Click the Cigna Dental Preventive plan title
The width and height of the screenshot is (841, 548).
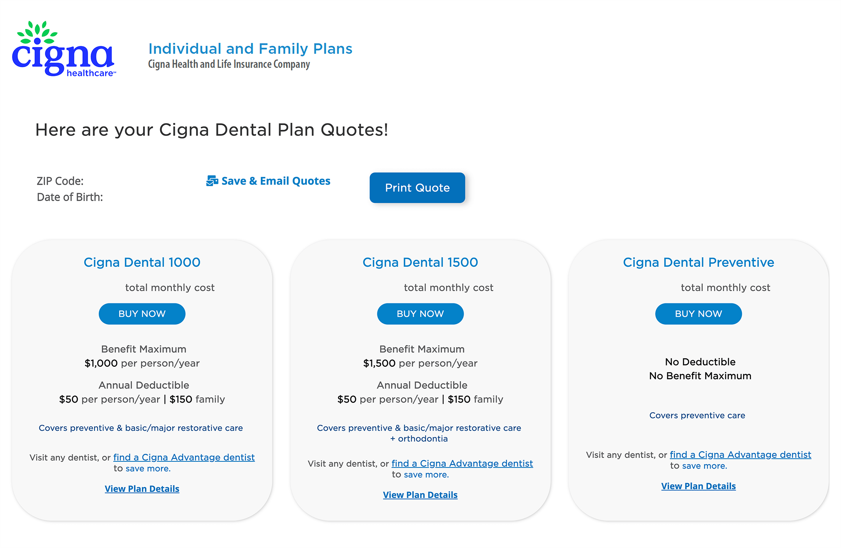[x=698, y=263]
